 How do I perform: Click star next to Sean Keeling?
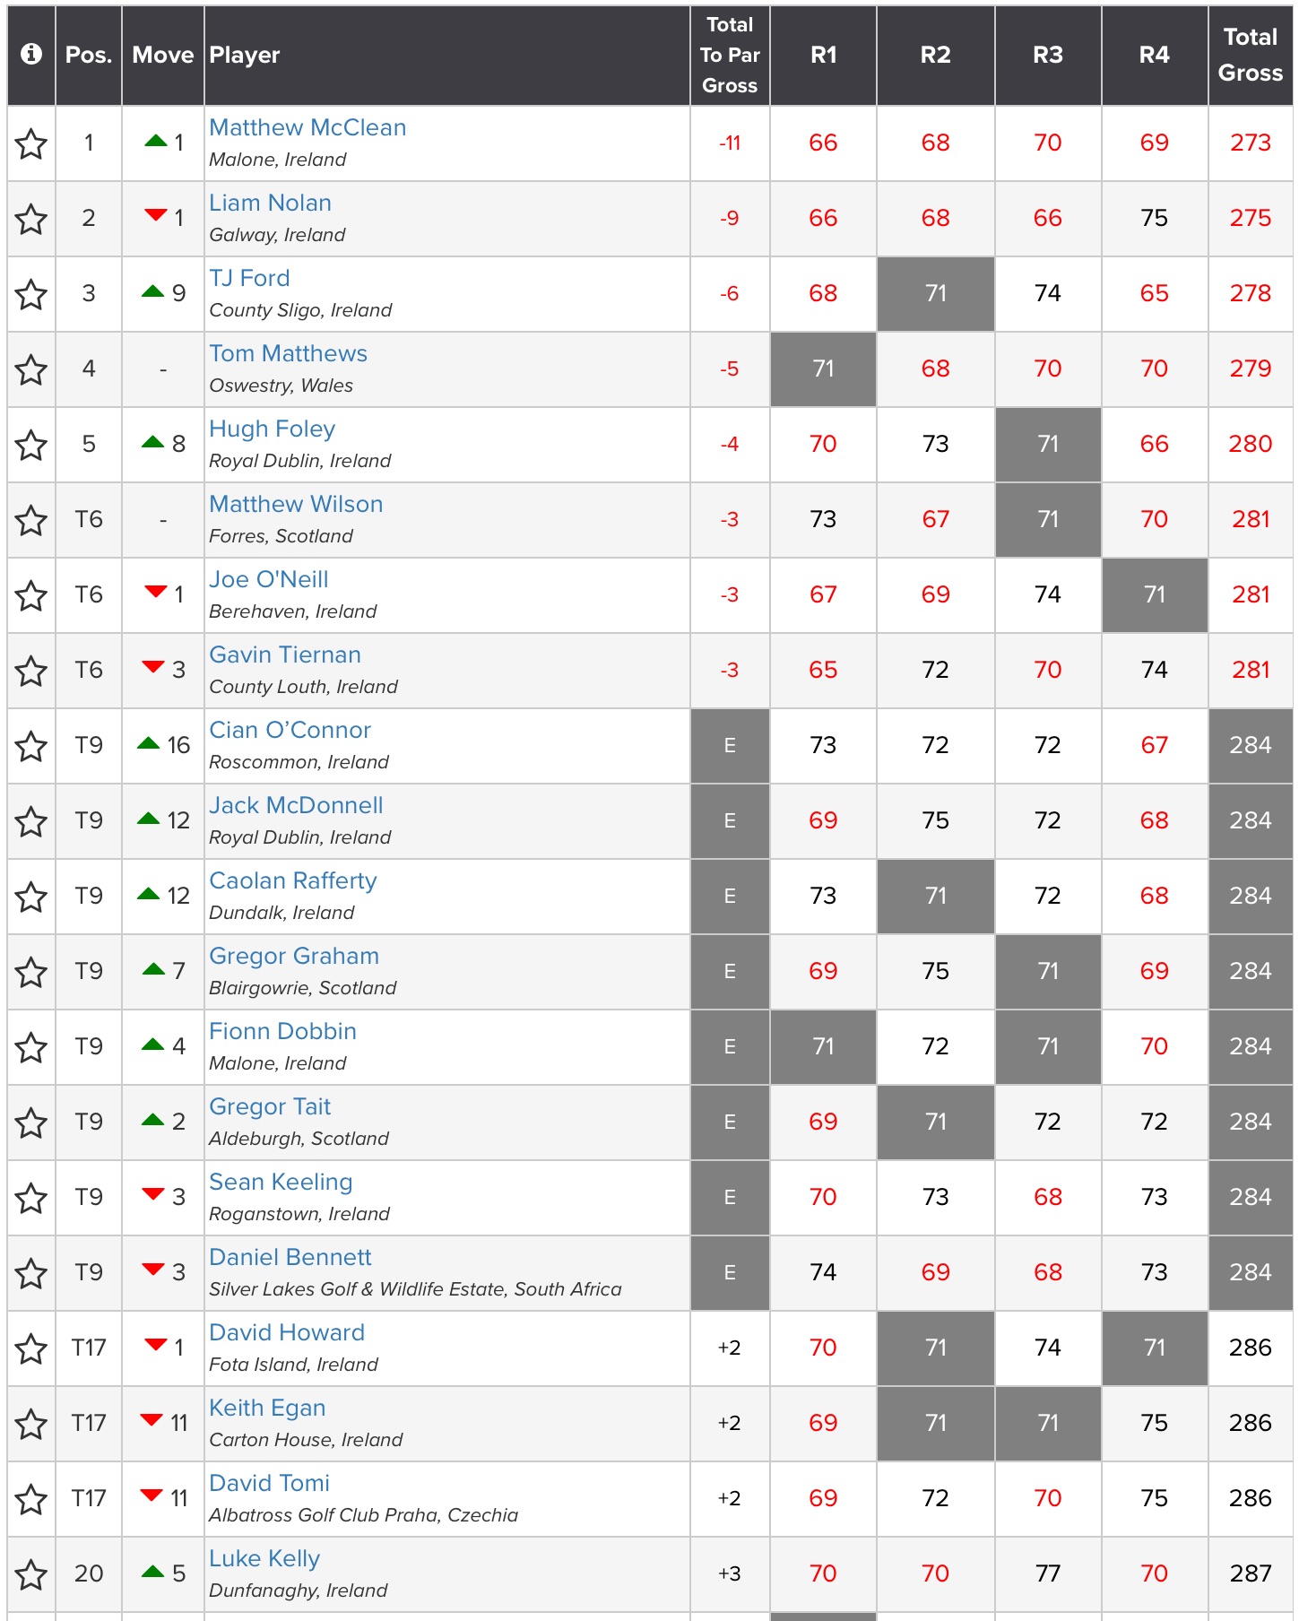point(31,1198)
